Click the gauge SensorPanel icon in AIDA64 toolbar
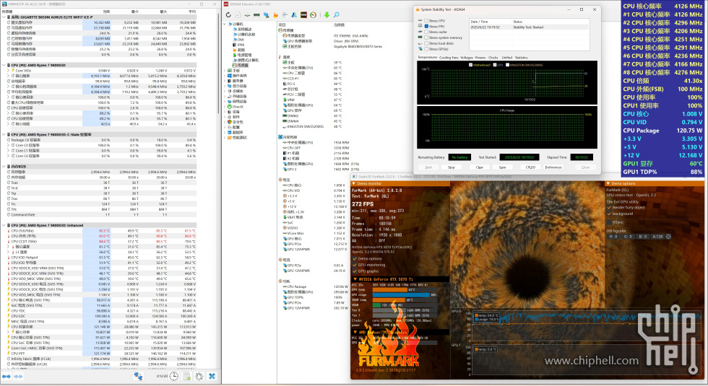 click(x=313, y=15)
